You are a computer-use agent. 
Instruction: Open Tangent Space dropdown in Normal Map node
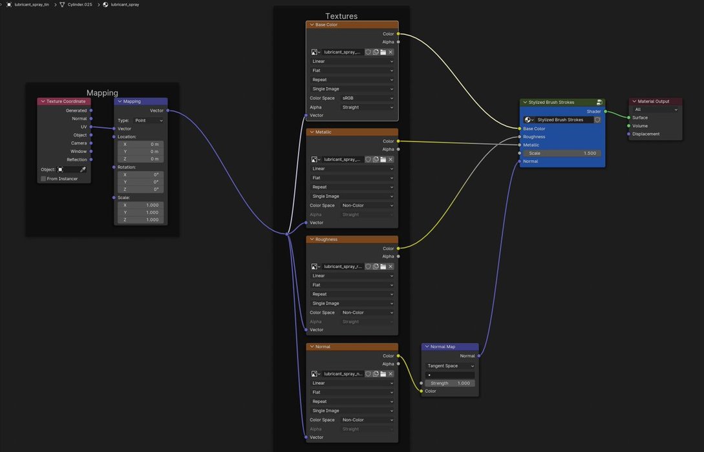[x=450, y=366]
